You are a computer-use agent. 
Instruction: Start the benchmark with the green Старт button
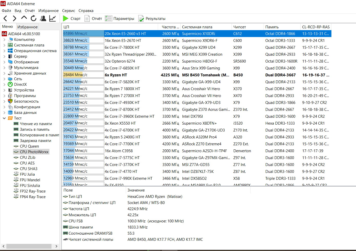(x=72, y=18)
